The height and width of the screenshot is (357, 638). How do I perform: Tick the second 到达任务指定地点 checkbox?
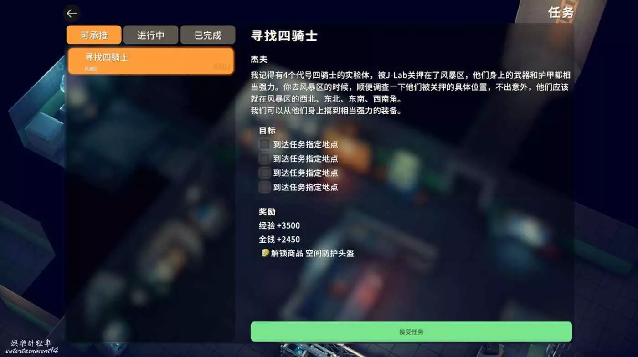pyautogui.click(x=264, y=159)
